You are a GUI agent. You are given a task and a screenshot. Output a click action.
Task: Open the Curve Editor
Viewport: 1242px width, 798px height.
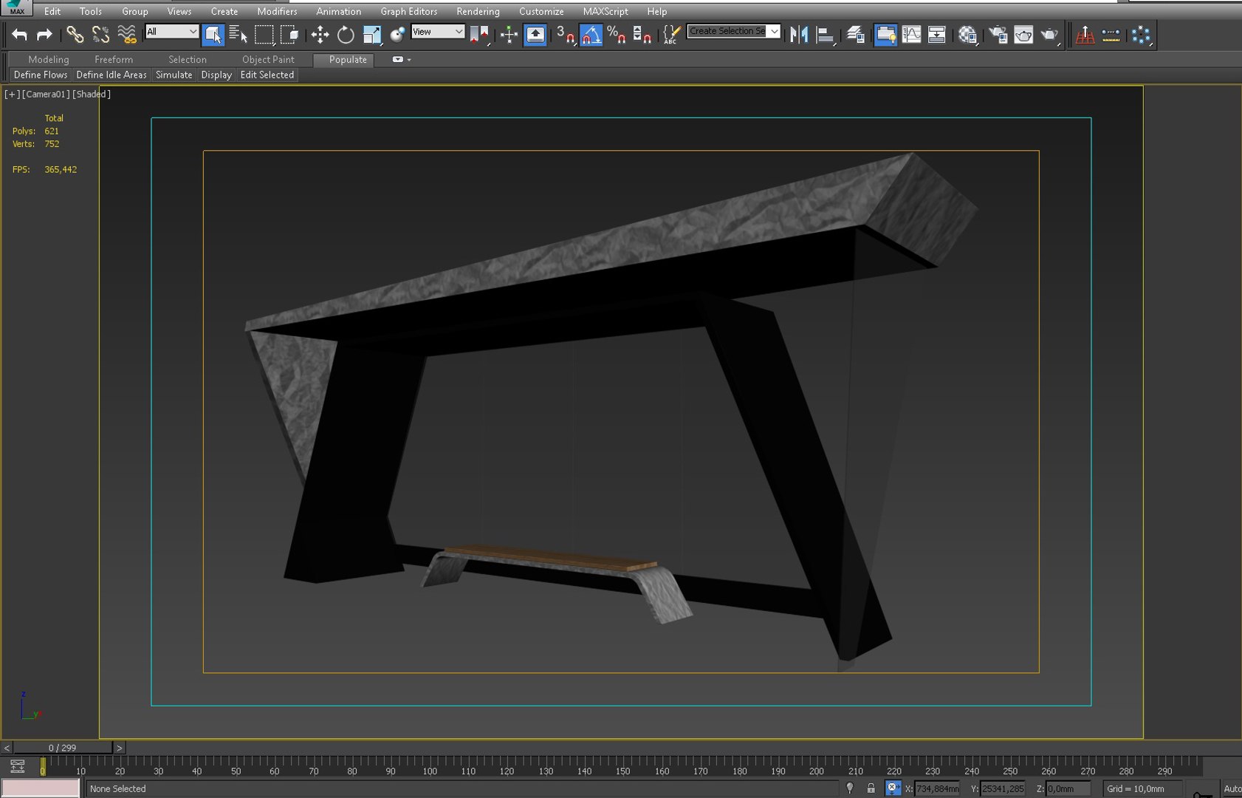pyautogui.click(x=912, y=35)
